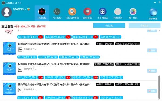This screenshot has width=162, height=101.
Task: Click the greyed 添加监控 button
Action: pos(144,25)
